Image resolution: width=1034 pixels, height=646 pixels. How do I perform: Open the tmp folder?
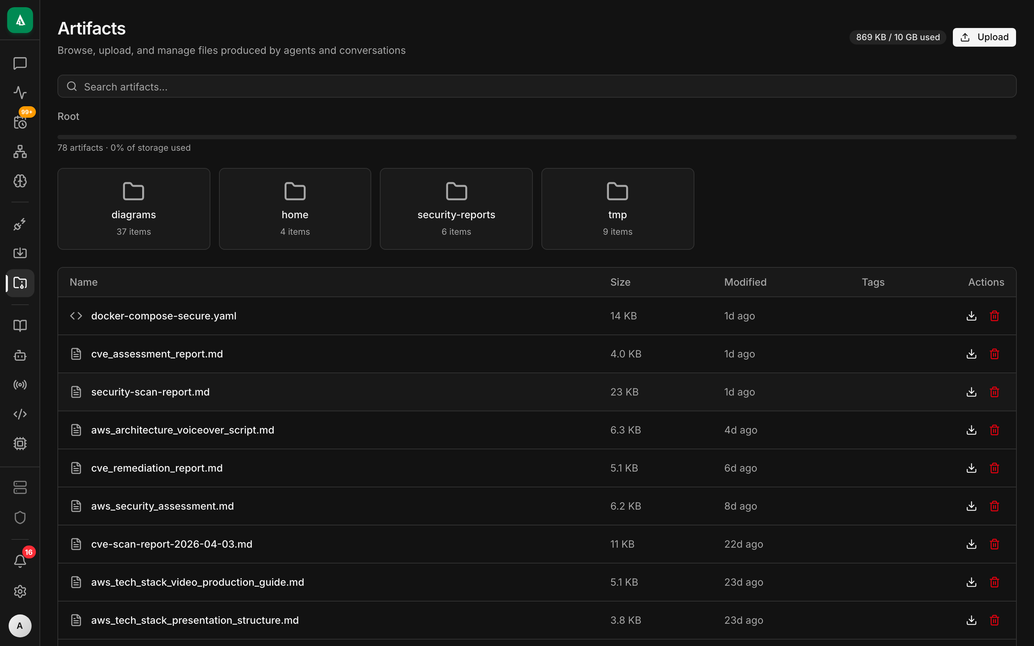[x=617, y=209]
